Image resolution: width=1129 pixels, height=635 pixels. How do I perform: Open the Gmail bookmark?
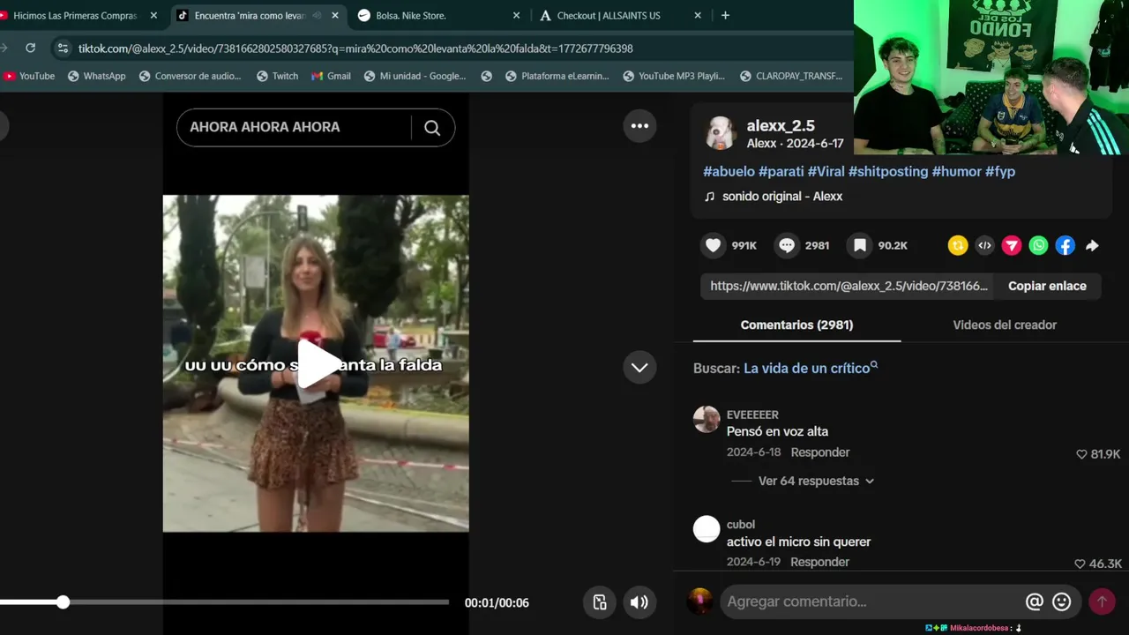point(331,76)
